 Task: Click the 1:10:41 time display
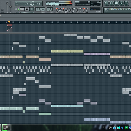pos(29,3)
